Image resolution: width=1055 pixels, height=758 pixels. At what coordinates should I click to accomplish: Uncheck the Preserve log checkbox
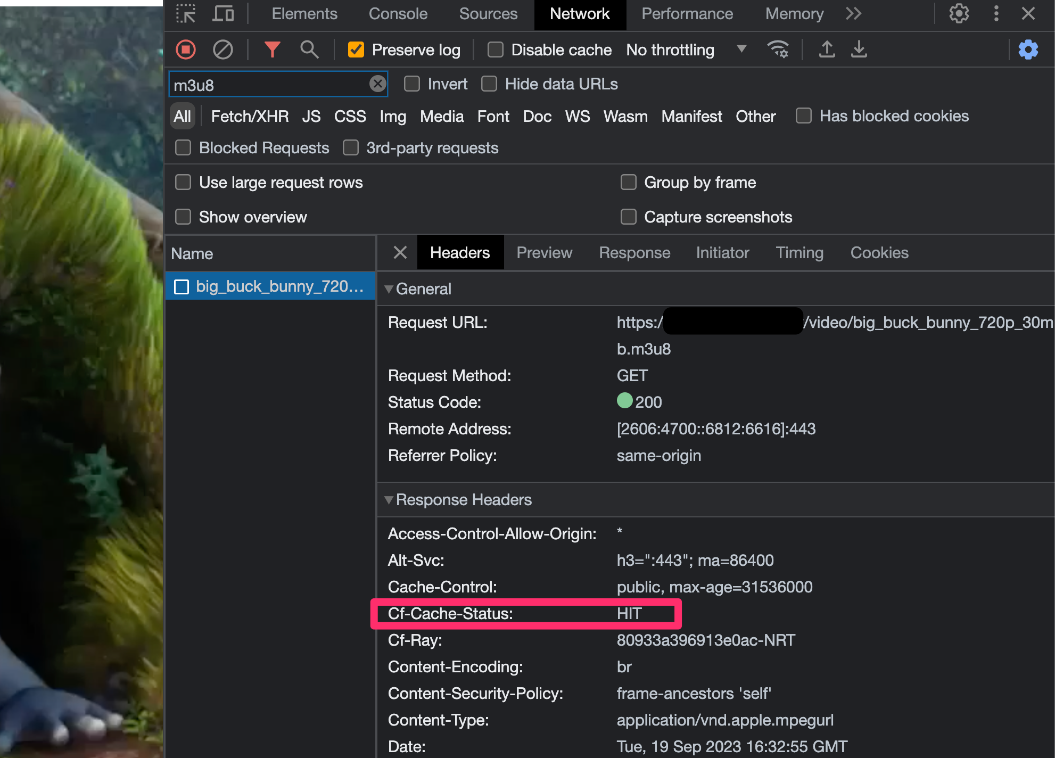356,50
